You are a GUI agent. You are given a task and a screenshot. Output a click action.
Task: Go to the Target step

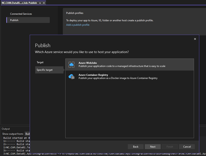click(40, 62)
